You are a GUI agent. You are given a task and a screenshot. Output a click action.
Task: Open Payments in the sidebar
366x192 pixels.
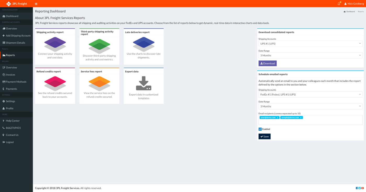click(16, 89)
